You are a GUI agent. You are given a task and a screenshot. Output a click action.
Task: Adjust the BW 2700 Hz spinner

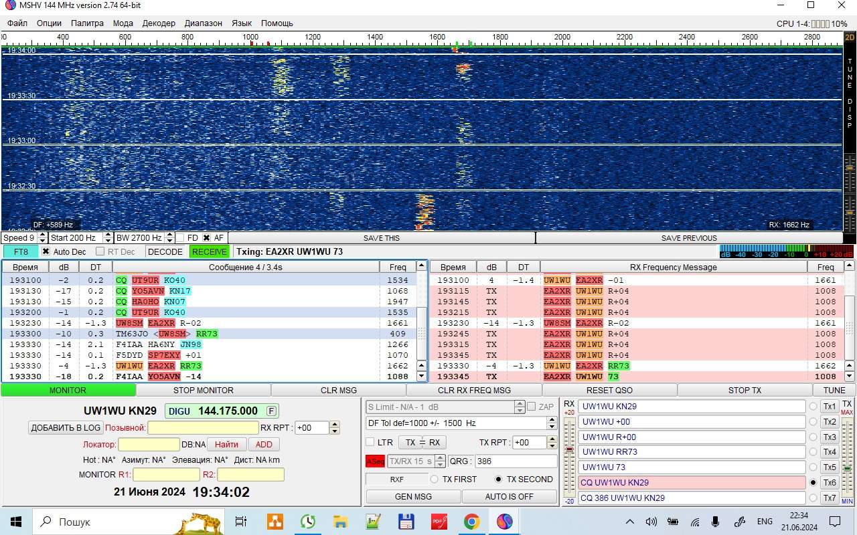[x=168, y=238]
